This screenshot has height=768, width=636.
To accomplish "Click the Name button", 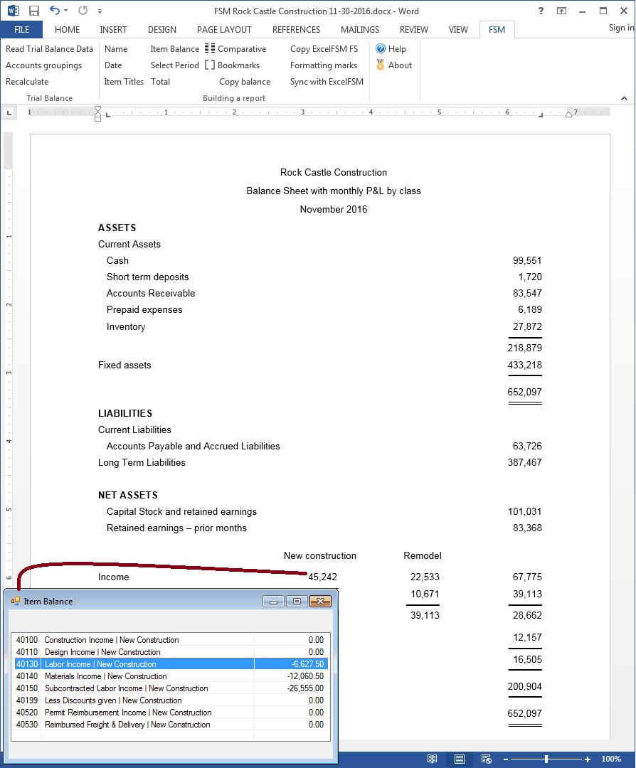I will tap(116, 49).
